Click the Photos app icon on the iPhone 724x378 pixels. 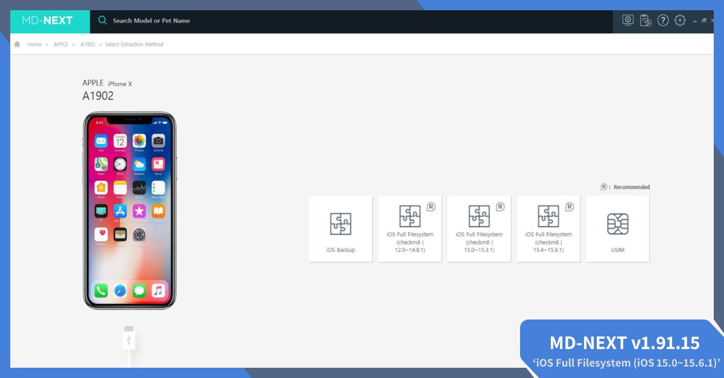(139, 140)
